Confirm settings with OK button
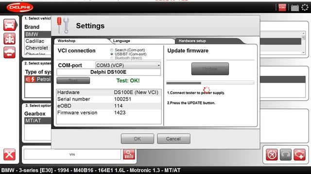The height and width of the screenshot is (174, 311). 138,139
